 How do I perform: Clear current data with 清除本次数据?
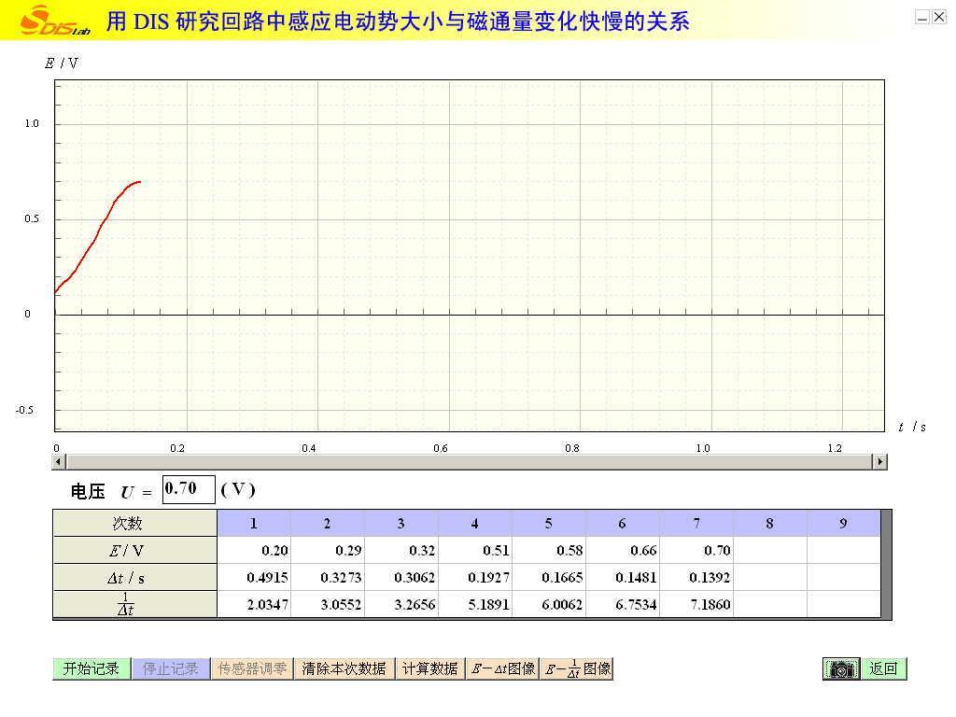[344, 668]
